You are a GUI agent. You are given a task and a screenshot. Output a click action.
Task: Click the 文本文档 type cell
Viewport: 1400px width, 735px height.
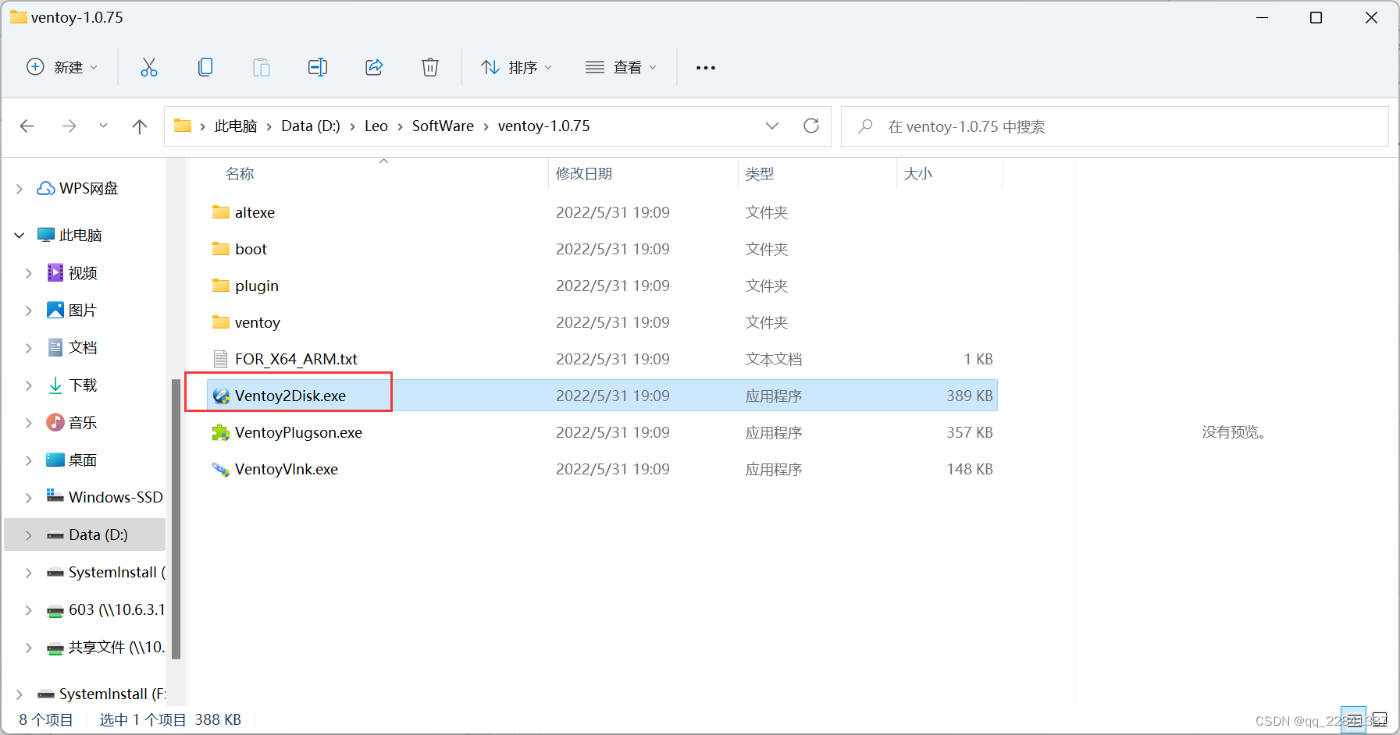[774, 359]
